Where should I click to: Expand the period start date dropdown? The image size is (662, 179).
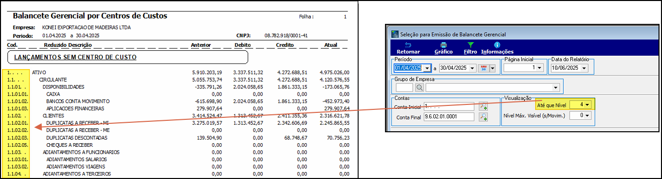point(427,68)
